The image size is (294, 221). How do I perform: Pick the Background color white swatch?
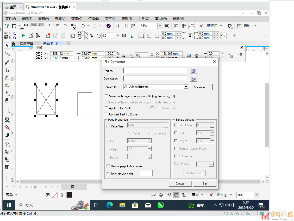pyautogui.click(x=147, y=173)
